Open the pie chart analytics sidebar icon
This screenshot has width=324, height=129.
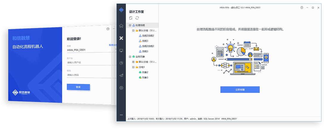pyautogui.click(x=121, y=63)
